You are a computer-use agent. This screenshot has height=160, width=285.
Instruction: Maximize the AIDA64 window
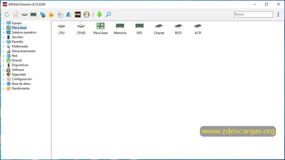point(267,4)
